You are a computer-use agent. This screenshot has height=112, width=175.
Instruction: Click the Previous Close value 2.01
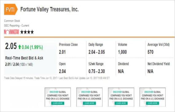(x=62, y=52)
